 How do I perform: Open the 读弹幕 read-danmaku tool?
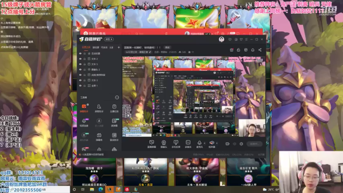coord(114,123)
